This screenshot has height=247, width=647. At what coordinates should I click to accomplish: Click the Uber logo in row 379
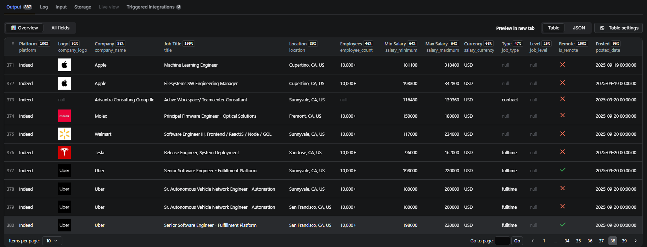[x=64, y=207]
